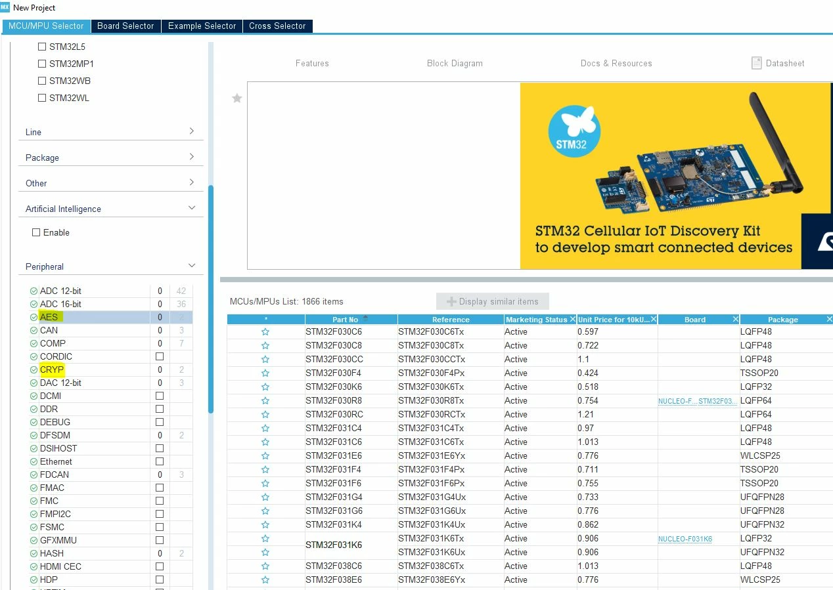Star the STM32F031E6 row as favorite
The image size is (833, 590).
pos(265,456)
